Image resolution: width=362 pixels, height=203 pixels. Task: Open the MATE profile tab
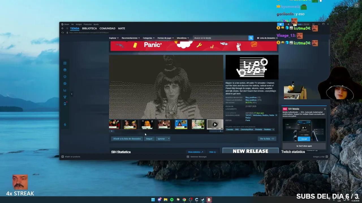(x=122, y=28)
